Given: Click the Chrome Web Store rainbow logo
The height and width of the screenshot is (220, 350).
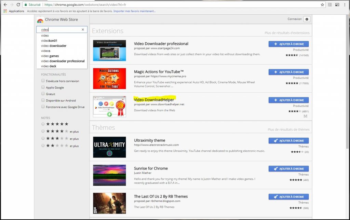Looking at the screenshot, I should tap(40, 20).
